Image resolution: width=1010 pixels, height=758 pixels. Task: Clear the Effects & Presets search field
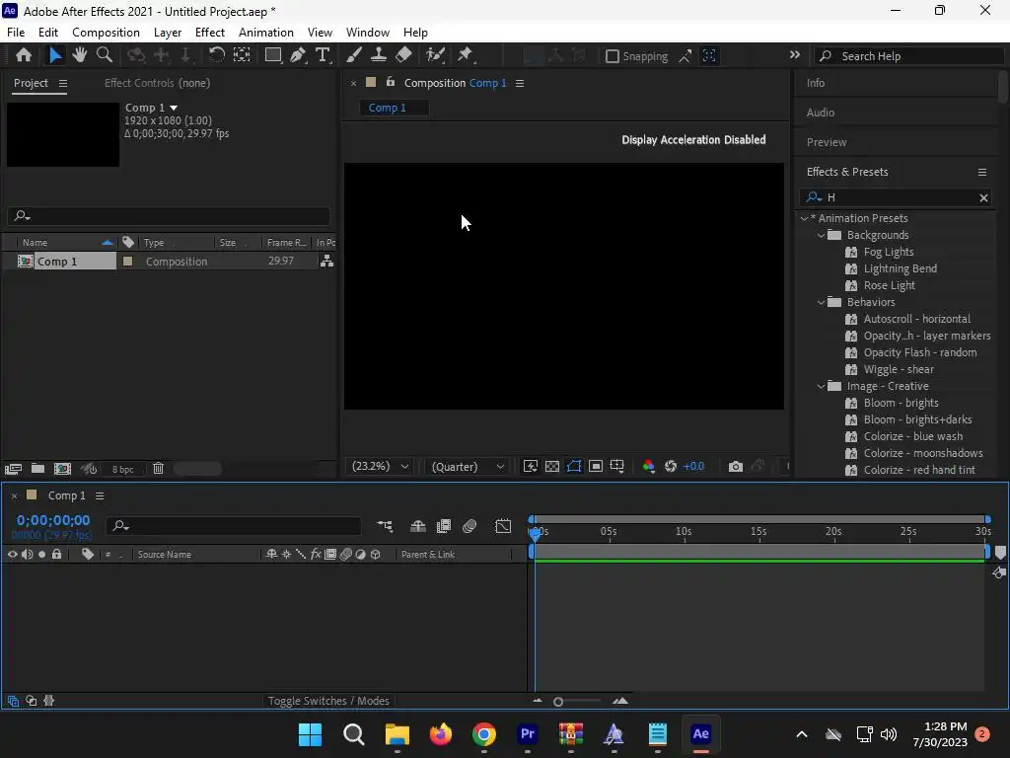click(983, 197)
